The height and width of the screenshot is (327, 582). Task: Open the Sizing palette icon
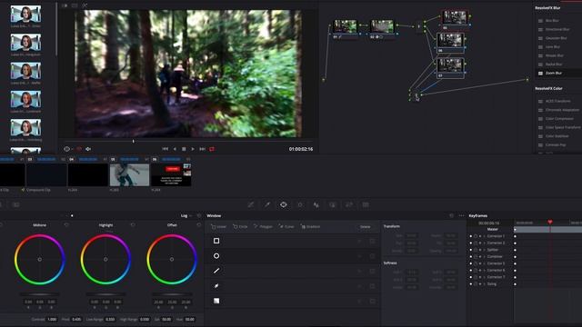[x=349, y=204]
